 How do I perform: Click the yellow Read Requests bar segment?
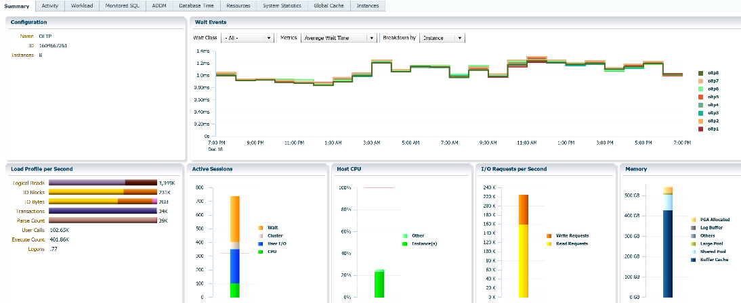pyautogui.click(x=523, y=260)
